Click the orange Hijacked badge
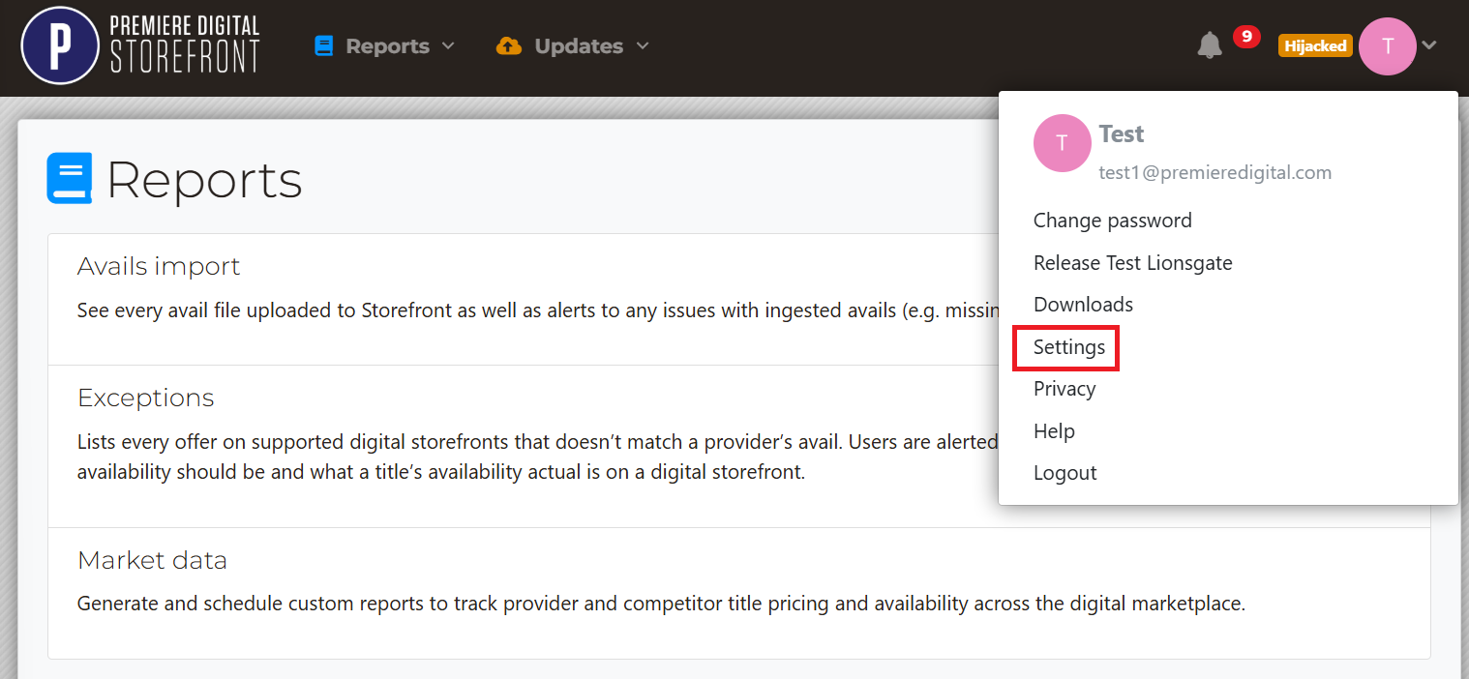The height and width of the screenshot is (679, 1469). coord(1315,45)
